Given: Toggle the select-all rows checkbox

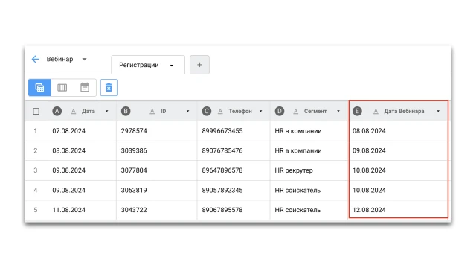Looking at the screenshot, I should (36, 111).
